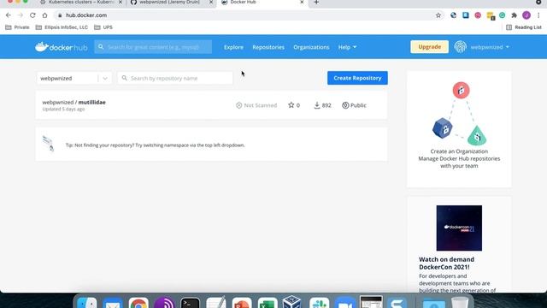
Task: Open the Ellipsis InfoSec, LLC bookmark folder
Action: click(62, 27)
